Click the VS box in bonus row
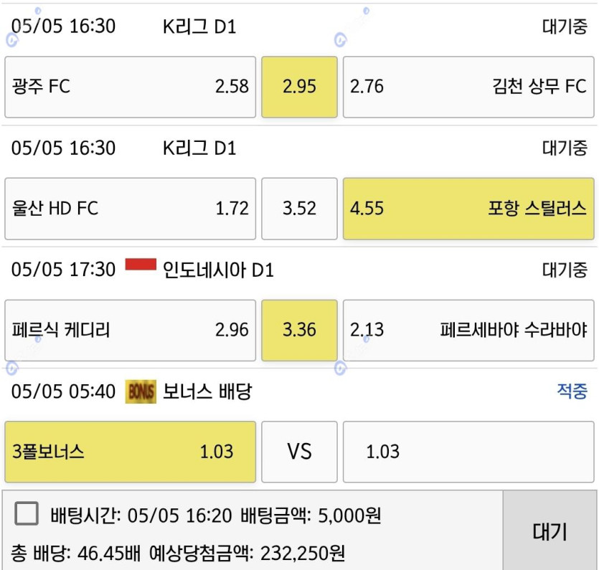This screenshot has height=570, width=599. pos(300,452)
